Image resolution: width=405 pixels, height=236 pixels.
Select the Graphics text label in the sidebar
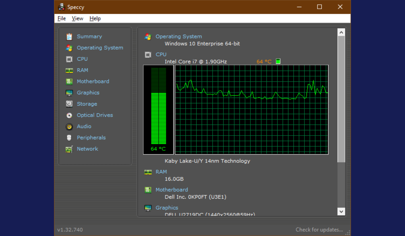pyautogui.click(x=88, y=93)
